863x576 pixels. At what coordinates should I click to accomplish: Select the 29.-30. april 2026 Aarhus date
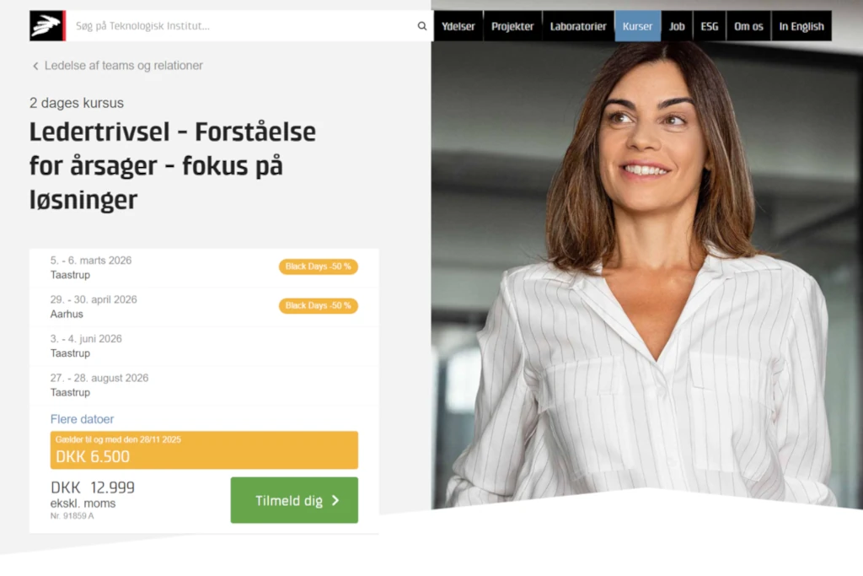pos(204,307)
